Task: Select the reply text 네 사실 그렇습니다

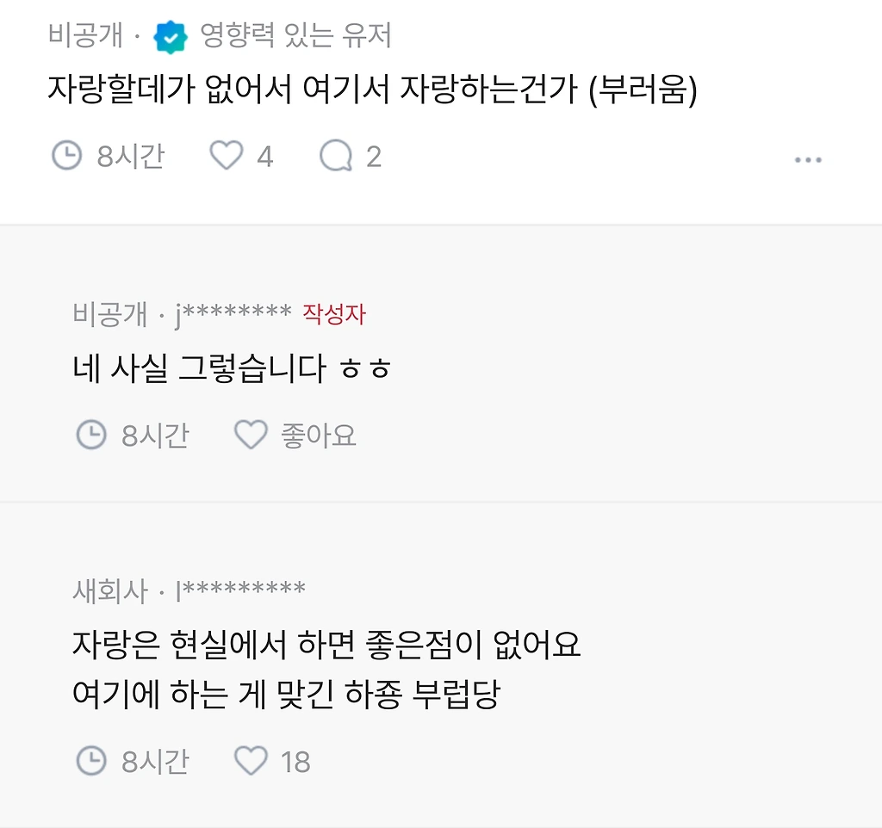Action: (233, 369)
